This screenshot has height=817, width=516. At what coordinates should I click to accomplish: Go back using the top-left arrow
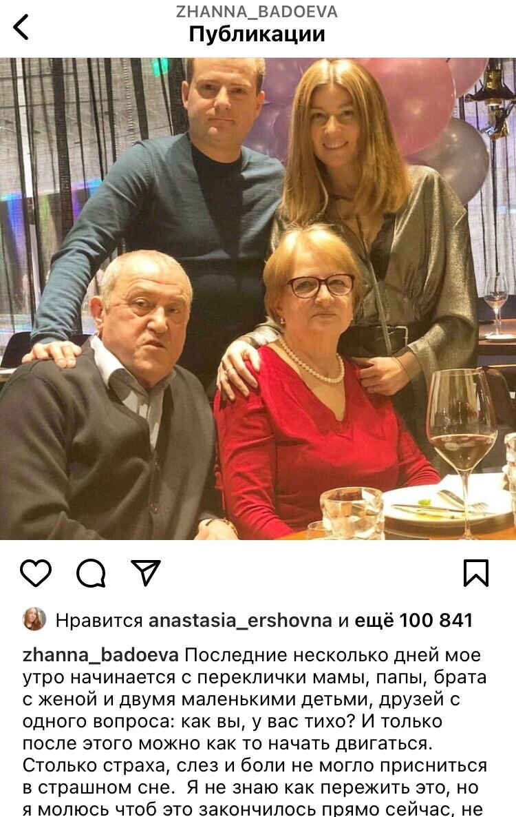(x=21, y=27)
